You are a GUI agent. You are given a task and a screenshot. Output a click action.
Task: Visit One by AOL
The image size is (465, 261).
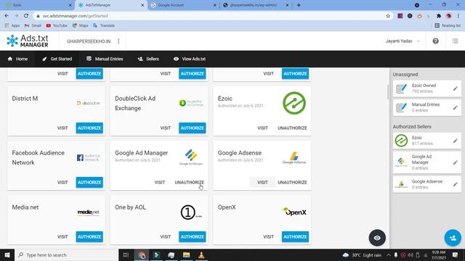click(x=166, y=237)
